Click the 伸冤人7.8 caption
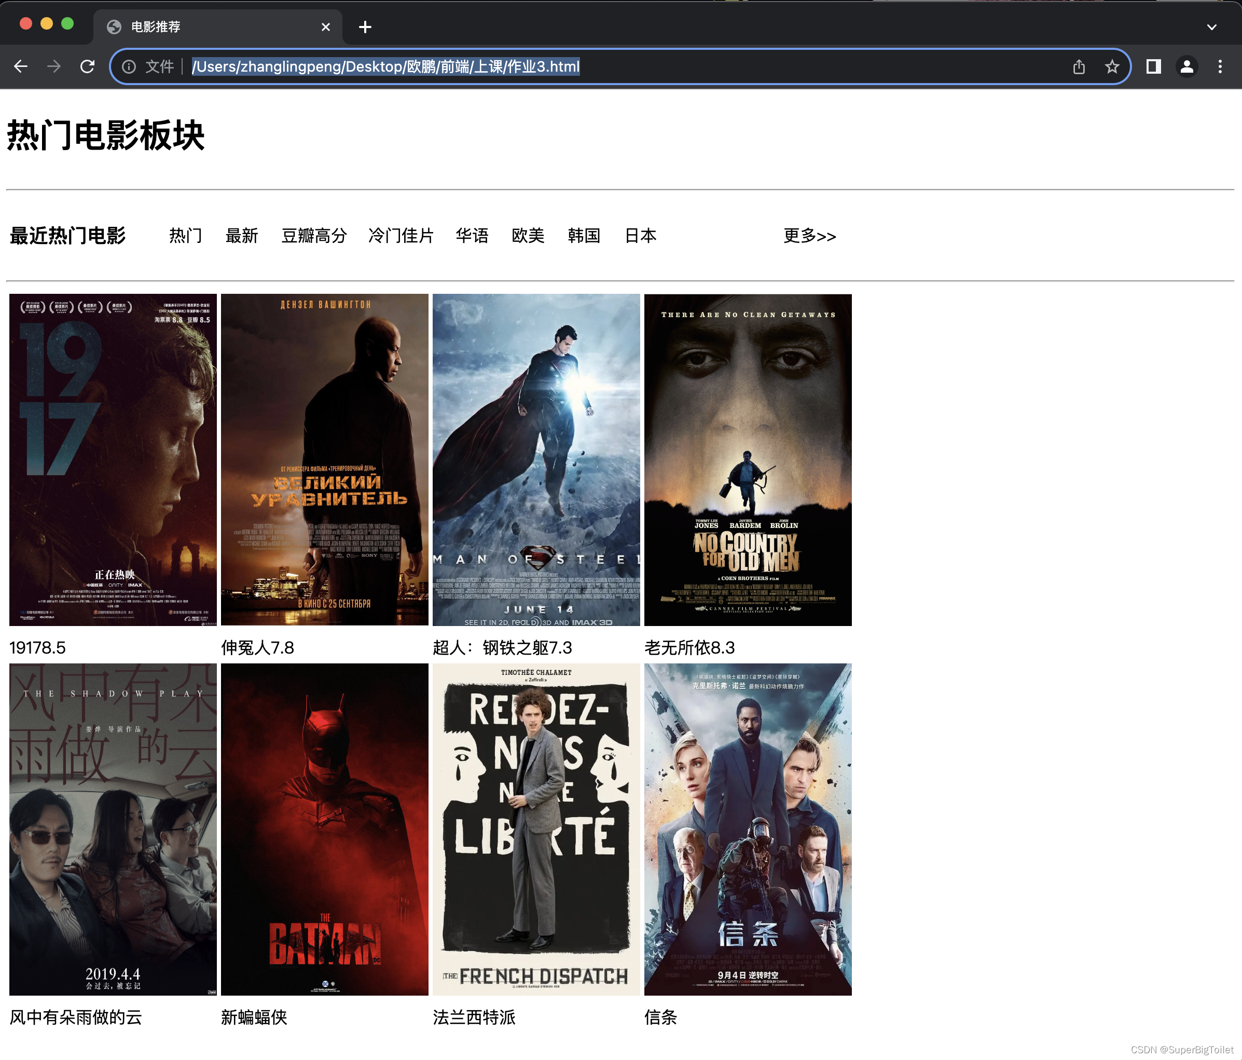The width and height of the screenshot is (1242, 1060). pos(258,648)
